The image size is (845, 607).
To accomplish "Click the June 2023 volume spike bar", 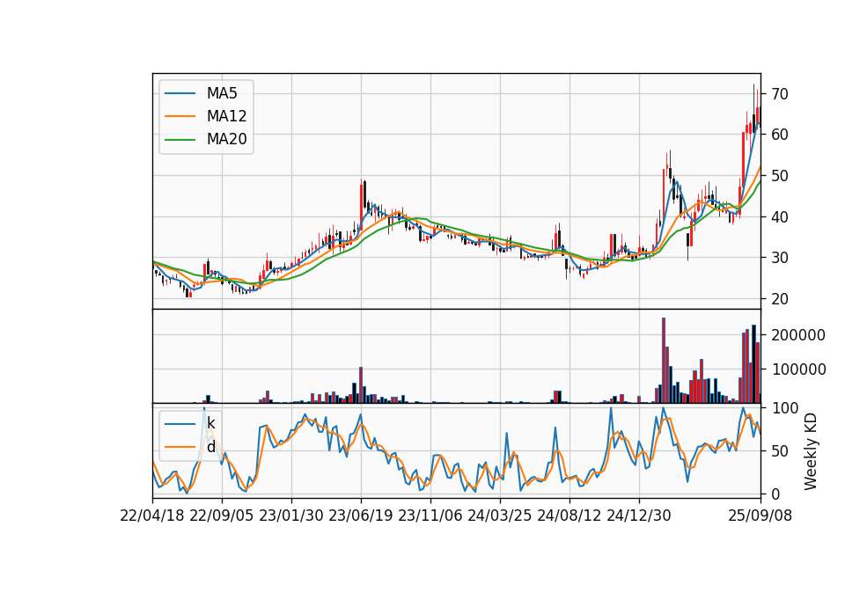I will click(361, 385).
